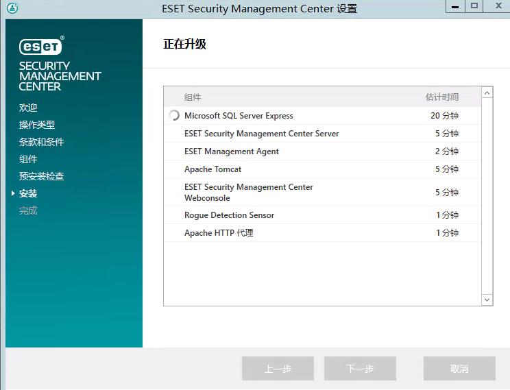
Task: Select ESET Security Management Center Server row
Action: [x=322, y=134]
